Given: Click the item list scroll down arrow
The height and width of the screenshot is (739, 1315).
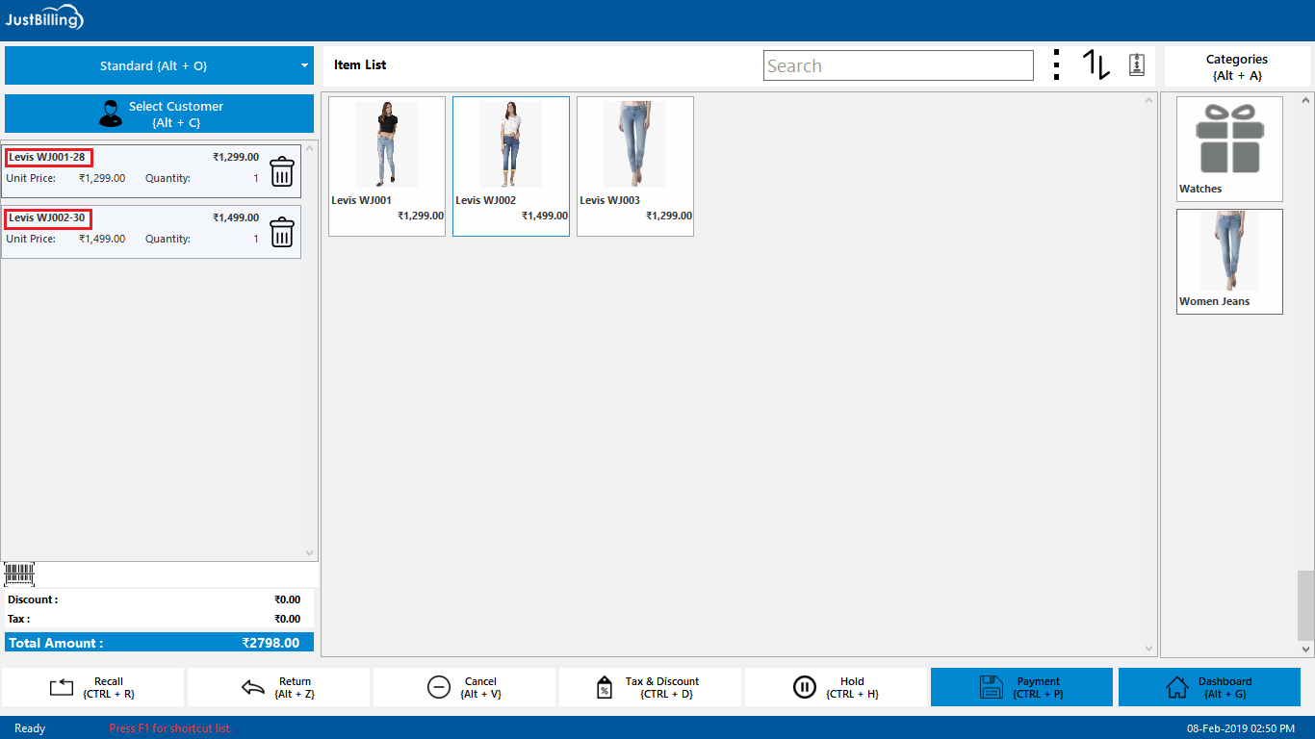Looking at the screenshot, I should click(1148, 650).
